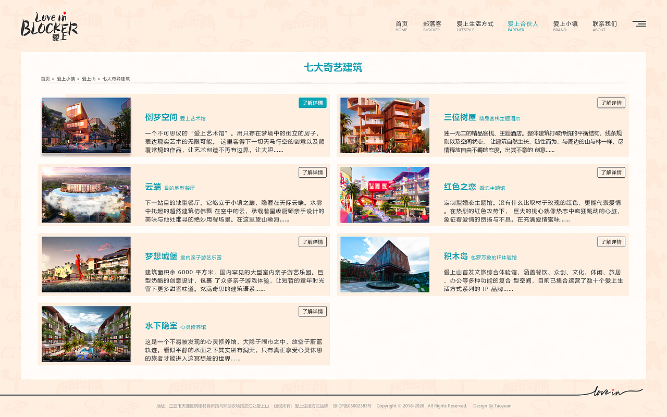Click 了解详情 button for 梦想城堡
The image size is (667, 417).
pyautogui.click(x=313, y=242)
